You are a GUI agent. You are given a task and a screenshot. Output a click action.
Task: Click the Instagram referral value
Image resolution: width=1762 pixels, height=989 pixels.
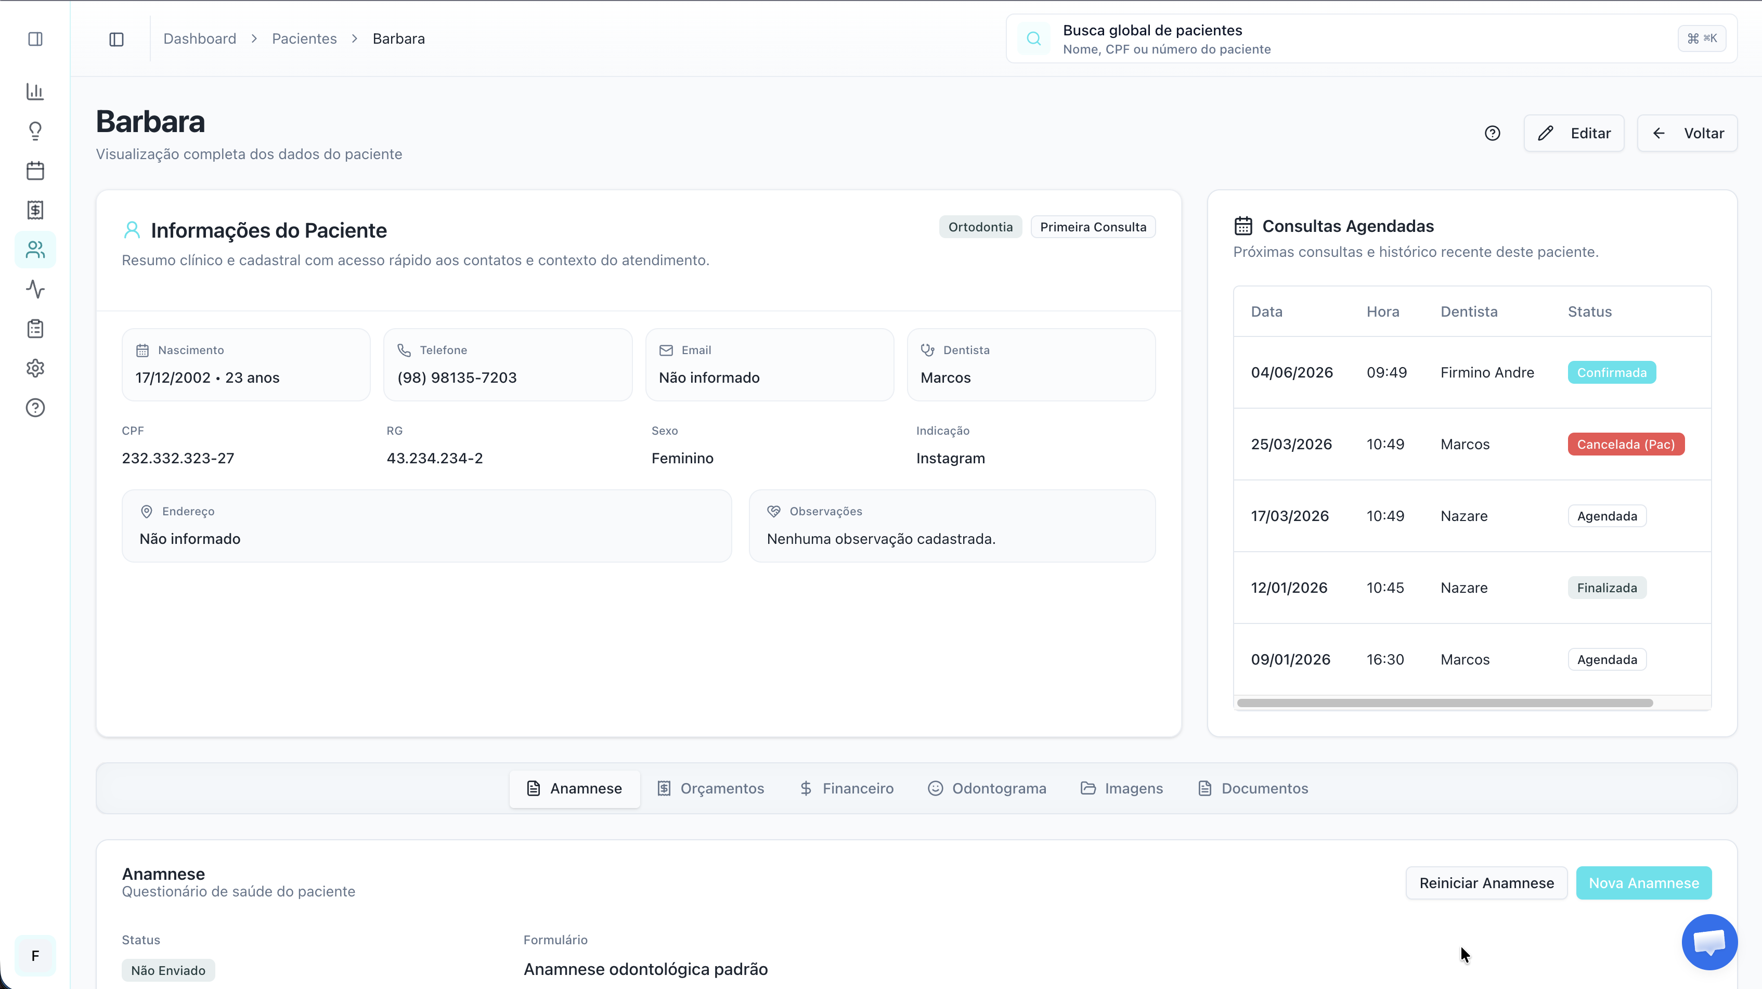tap(950, 458)
